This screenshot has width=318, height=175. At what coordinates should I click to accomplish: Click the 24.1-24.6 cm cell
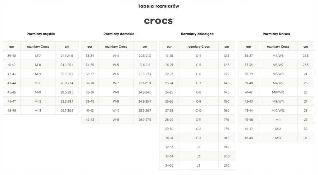pos(67,55)
